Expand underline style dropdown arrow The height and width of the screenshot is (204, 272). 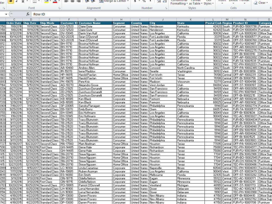pyautogui.click(x=27, y=1)
